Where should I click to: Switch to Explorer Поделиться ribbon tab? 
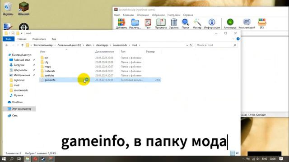pos(39,39)
